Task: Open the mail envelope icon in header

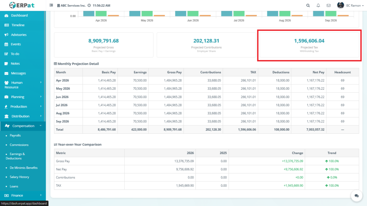Action: [x=329, y=6]
